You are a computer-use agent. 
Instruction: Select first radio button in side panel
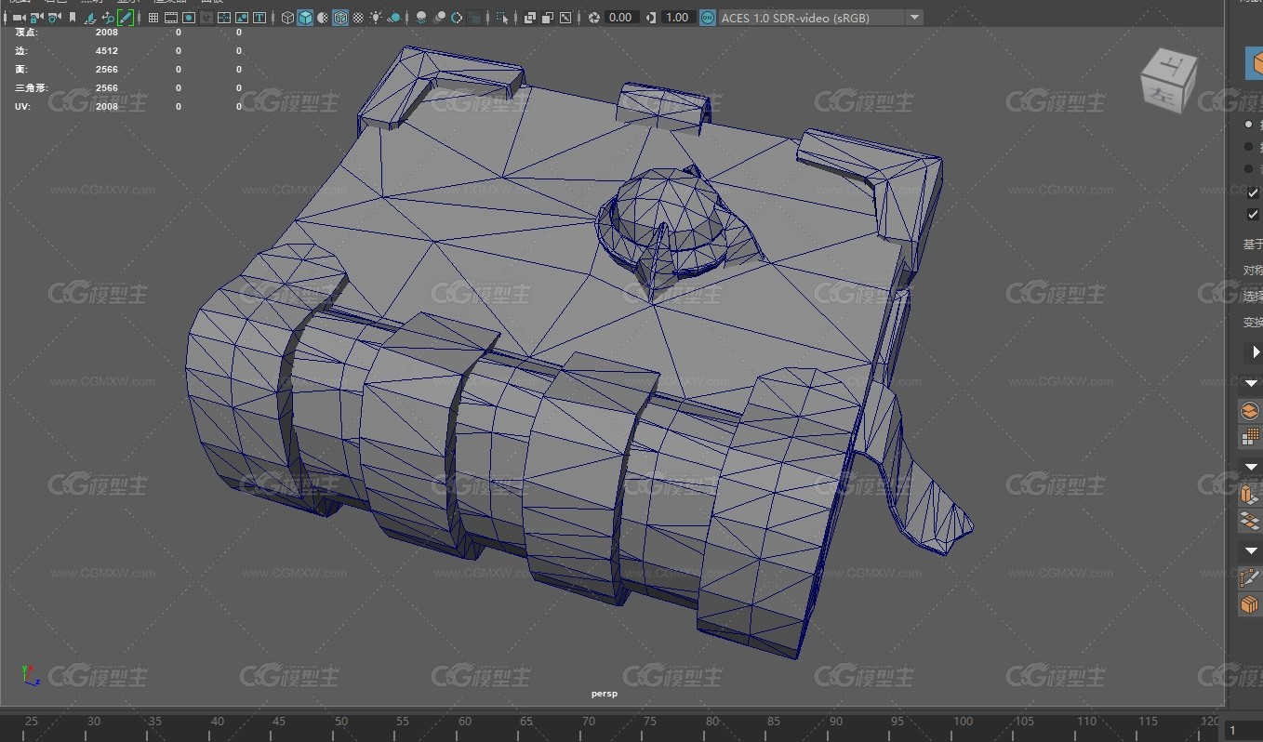[x=1249, y=124]
